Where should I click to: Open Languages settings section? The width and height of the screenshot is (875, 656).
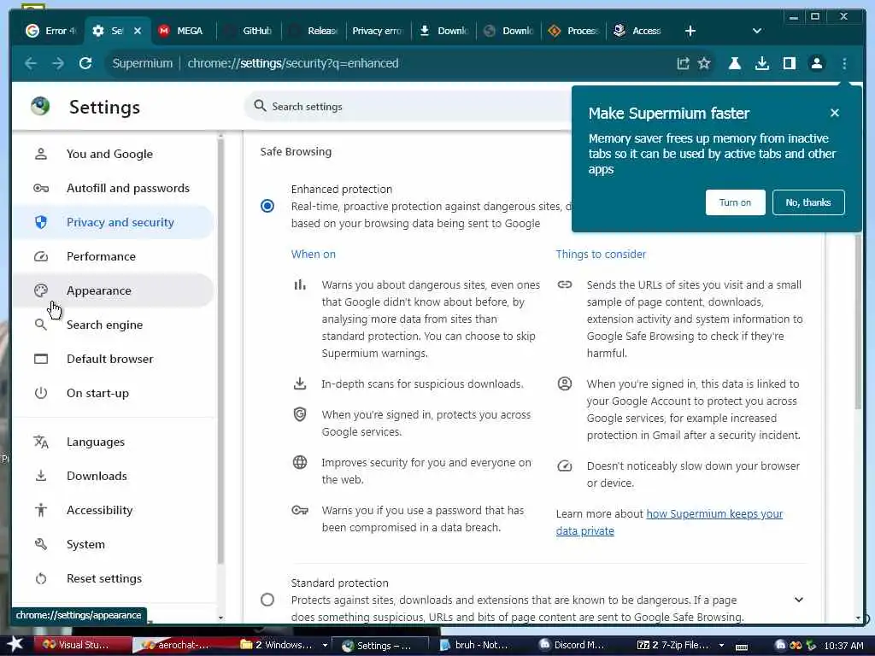(x=114, y=442)
